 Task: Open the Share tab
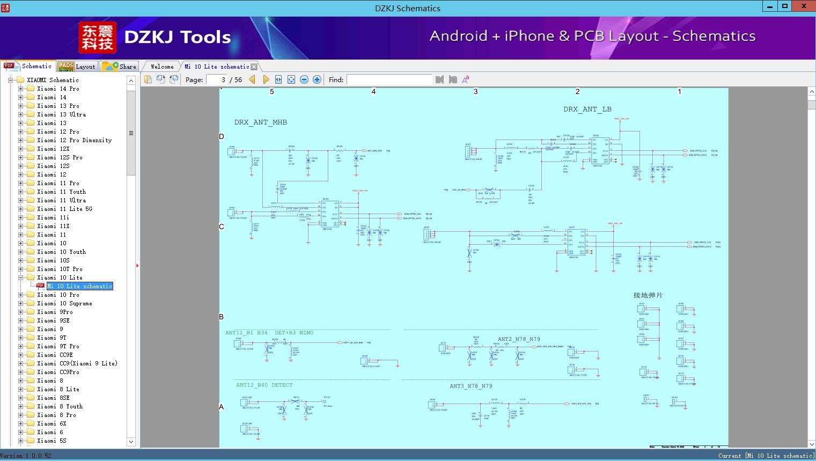point(119,67)
